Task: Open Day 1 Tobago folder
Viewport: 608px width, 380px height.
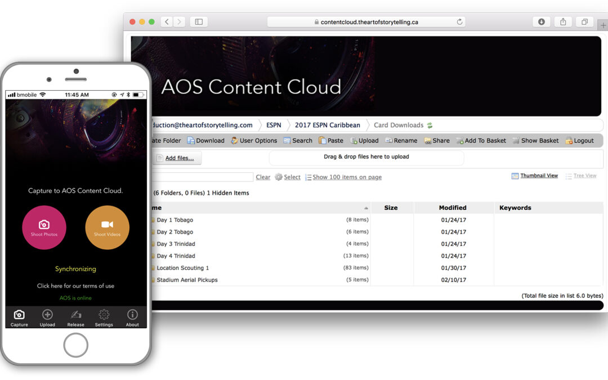Action: (175, 220)
